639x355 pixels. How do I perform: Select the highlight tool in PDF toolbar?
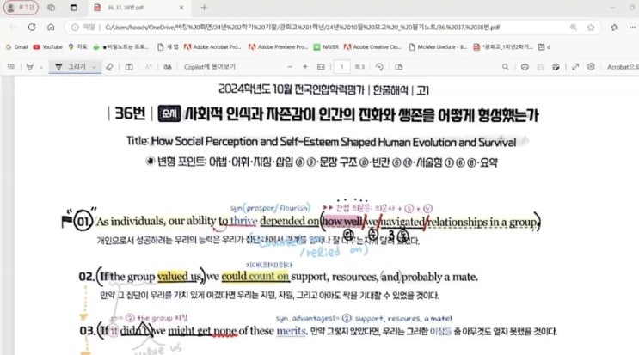pyautogui.click(x=30, y=67)
